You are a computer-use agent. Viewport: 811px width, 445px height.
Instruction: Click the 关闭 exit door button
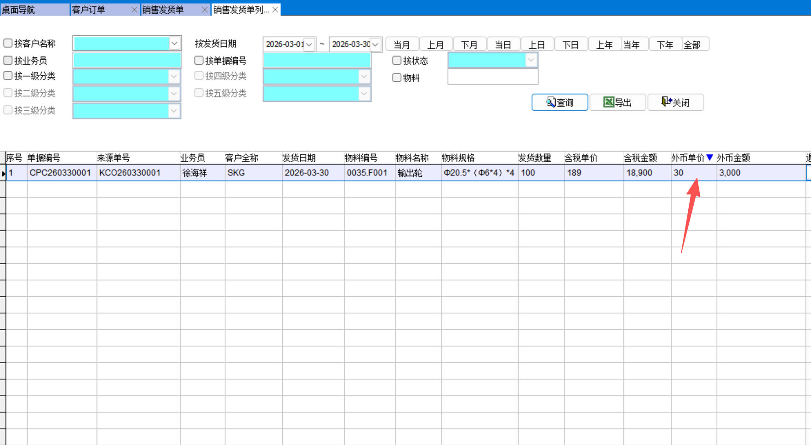(675, 102)
